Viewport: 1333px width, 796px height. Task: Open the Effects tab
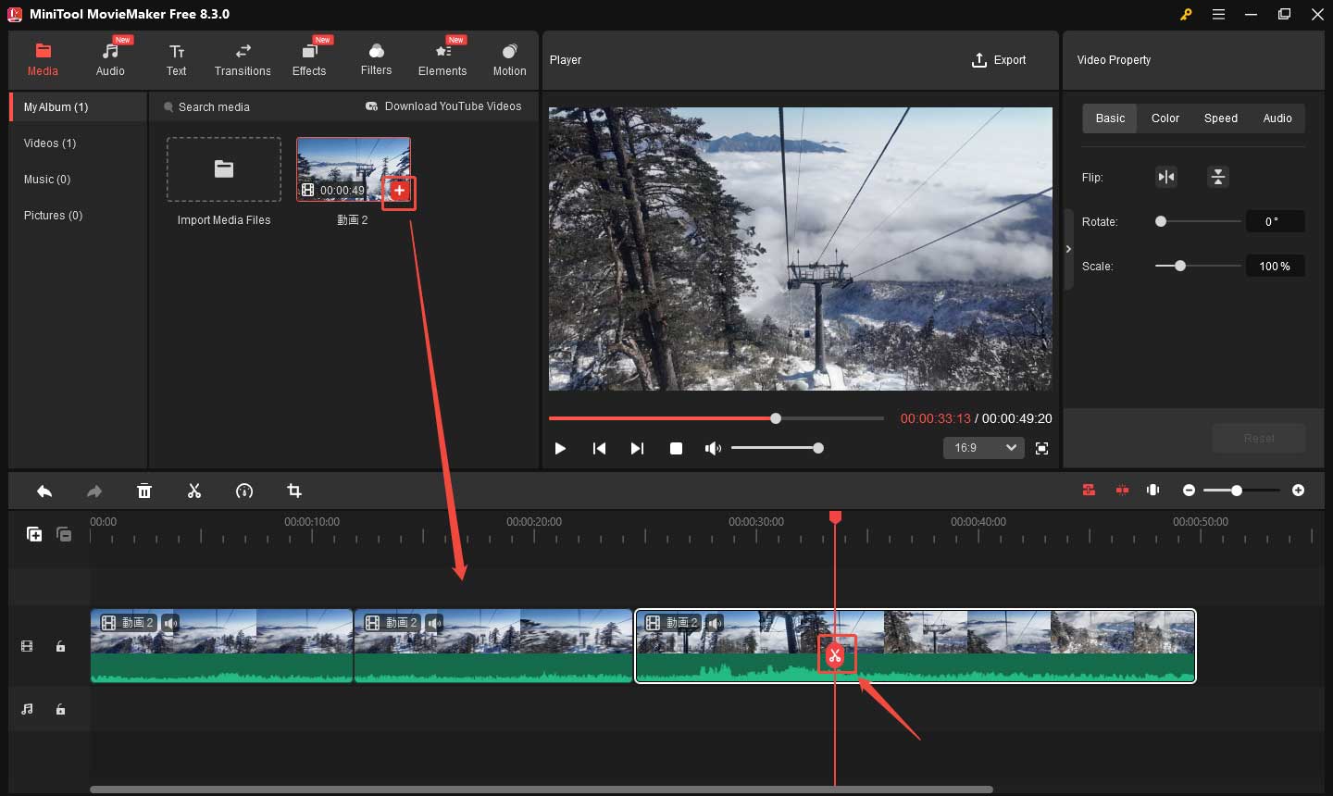[309, 59]
